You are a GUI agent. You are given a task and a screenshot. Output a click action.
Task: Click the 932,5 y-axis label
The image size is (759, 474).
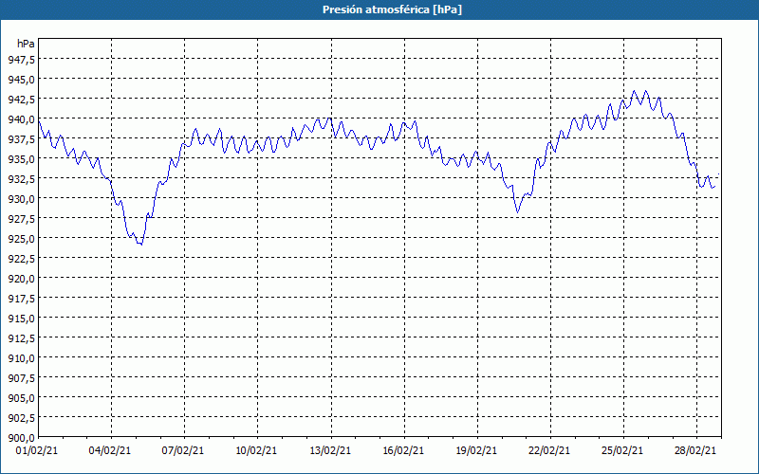pos(21,178)
